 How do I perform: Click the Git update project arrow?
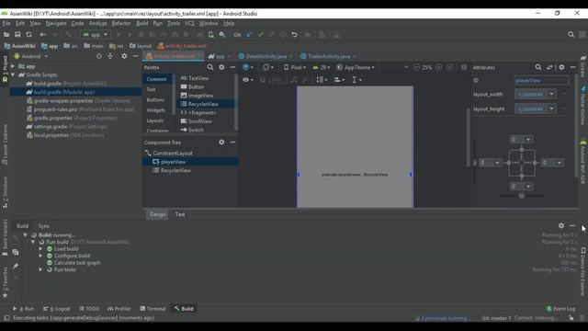(x=249, y=35)
